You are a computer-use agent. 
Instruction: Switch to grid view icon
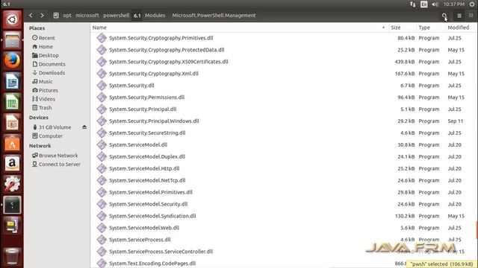(471, 16)
